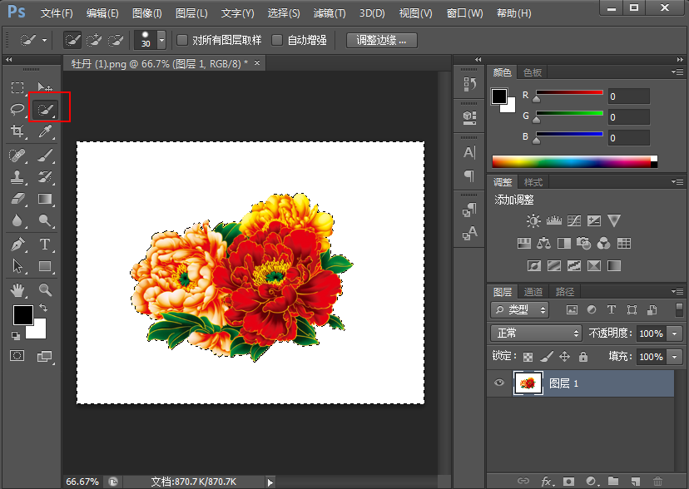The image size is (689, 489).
Task: Change the screen mode
Action: point(44,356)
